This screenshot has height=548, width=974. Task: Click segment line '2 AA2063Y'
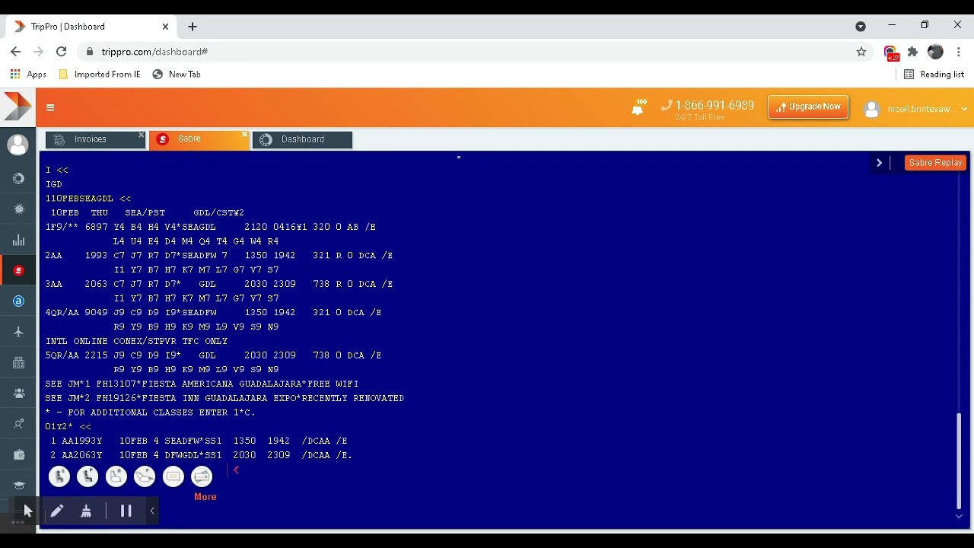(x=202, y=455)
